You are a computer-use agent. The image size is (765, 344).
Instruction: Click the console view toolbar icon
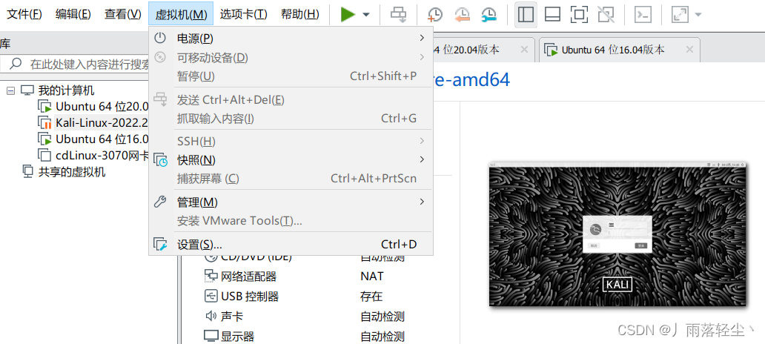pyautogui.click(x=643, y=15)
